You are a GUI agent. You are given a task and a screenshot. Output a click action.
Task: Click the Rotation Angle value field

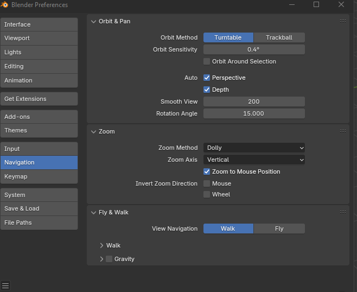click(x=254, y=113)
